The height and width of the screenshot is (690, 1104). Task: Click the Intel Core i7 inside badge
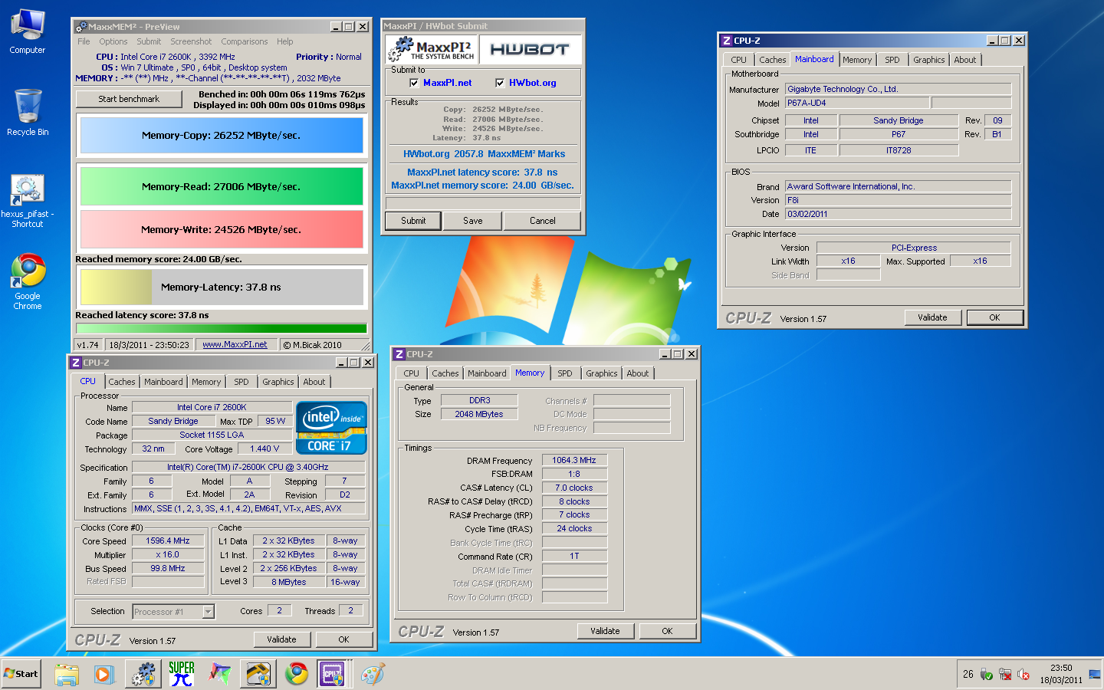[331, 428]
